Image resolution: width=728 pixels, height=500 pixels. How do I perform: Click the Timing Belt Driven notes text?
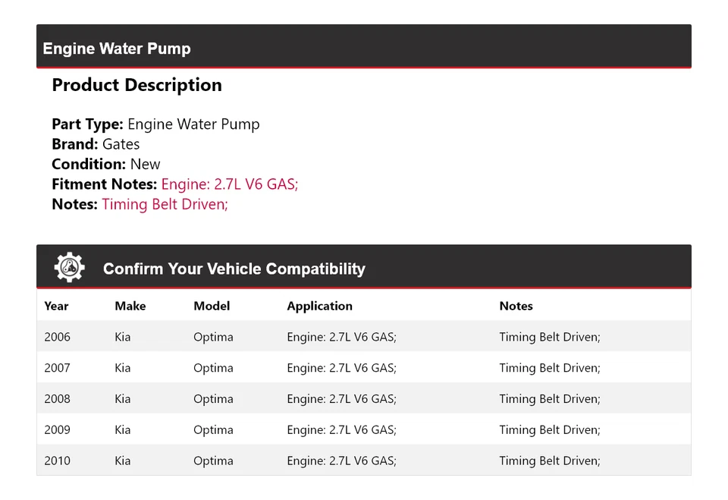[x=165, y=204]
